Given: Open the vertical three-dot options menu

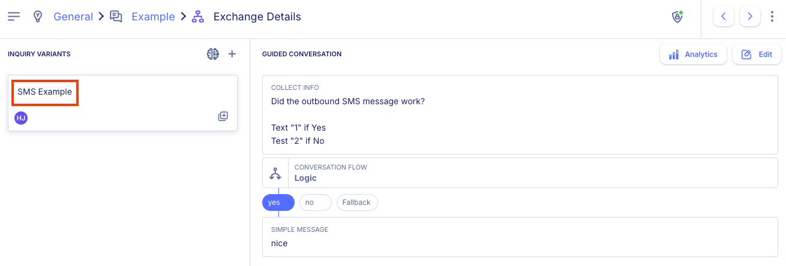Looking at the screenshot, I should coord(772,17).
